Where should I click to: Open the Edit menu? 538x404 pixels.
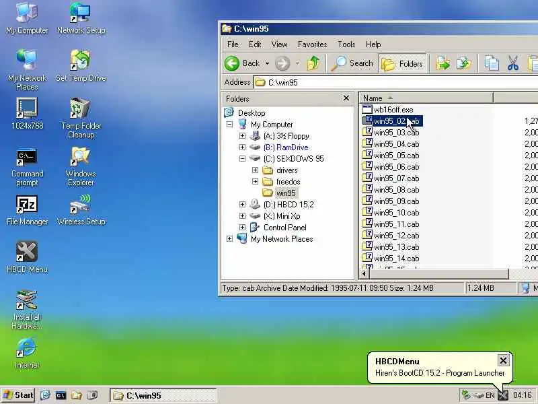(255, 44)
